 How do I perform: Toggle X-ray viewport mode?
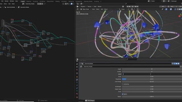[175, 9]
